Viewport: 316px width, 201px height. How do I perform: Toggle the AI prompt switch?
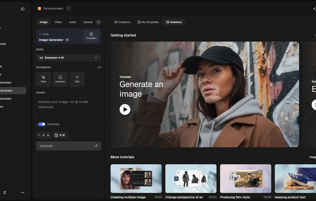pos(42,124)
